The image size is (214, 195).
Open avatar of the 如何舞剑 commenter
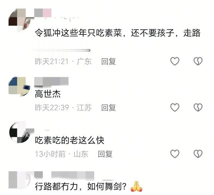(x=19, y=180)
